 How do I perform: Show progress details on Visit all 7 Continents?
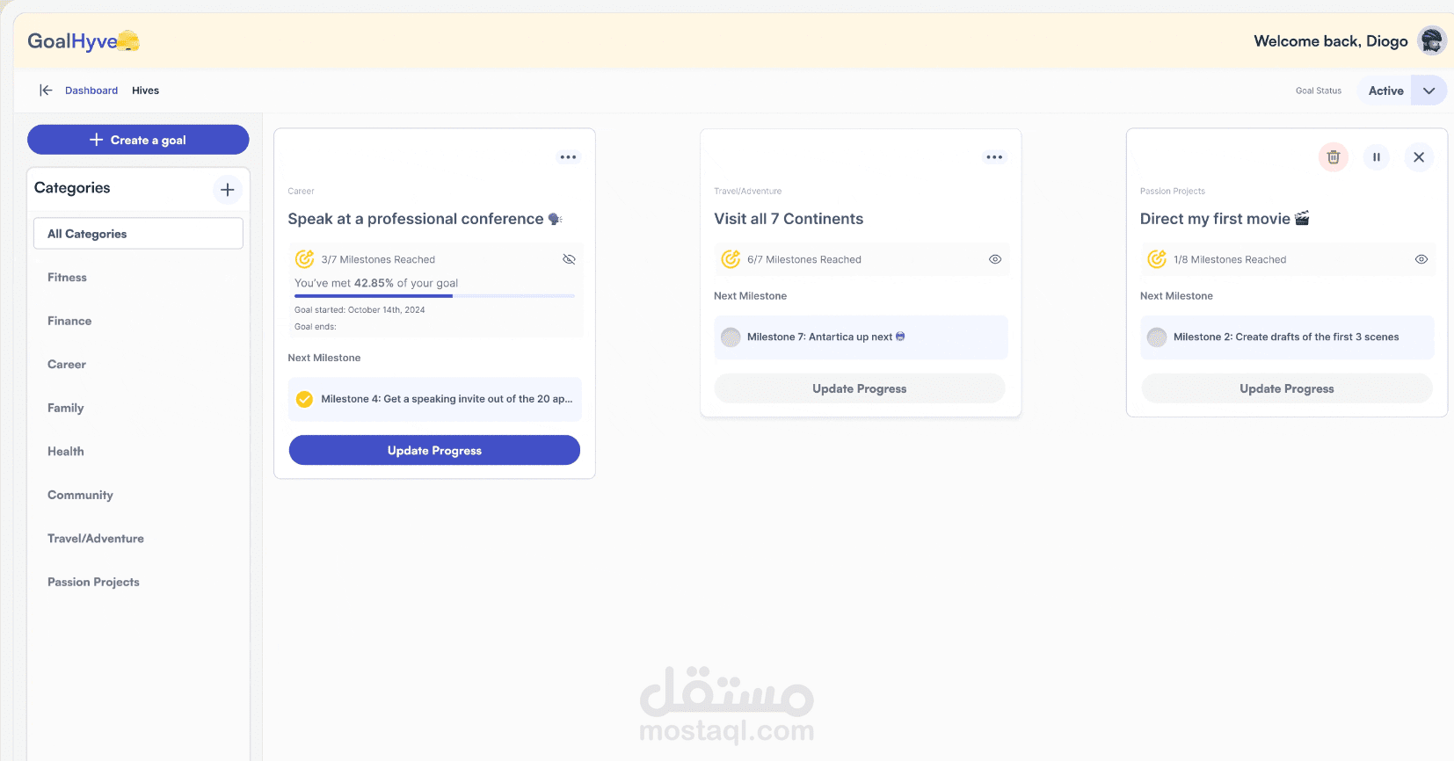coord(995,259)
